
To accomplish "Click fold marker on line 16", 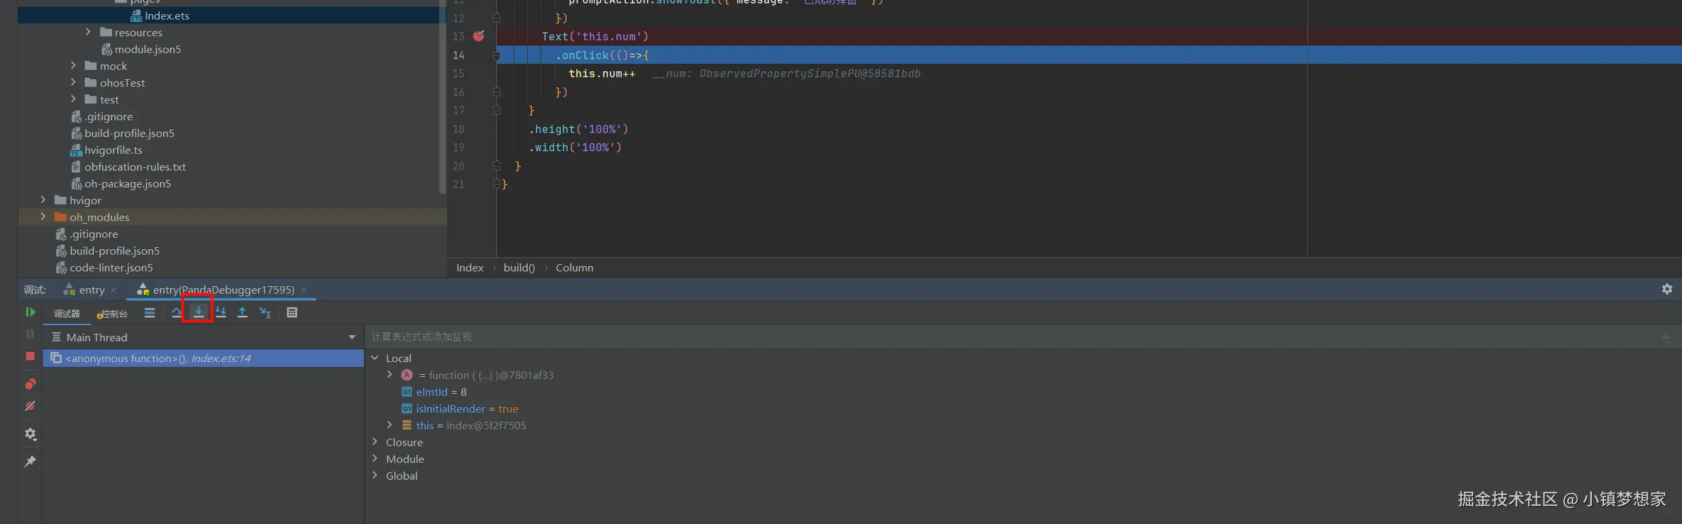I will [x=497, y=91].
